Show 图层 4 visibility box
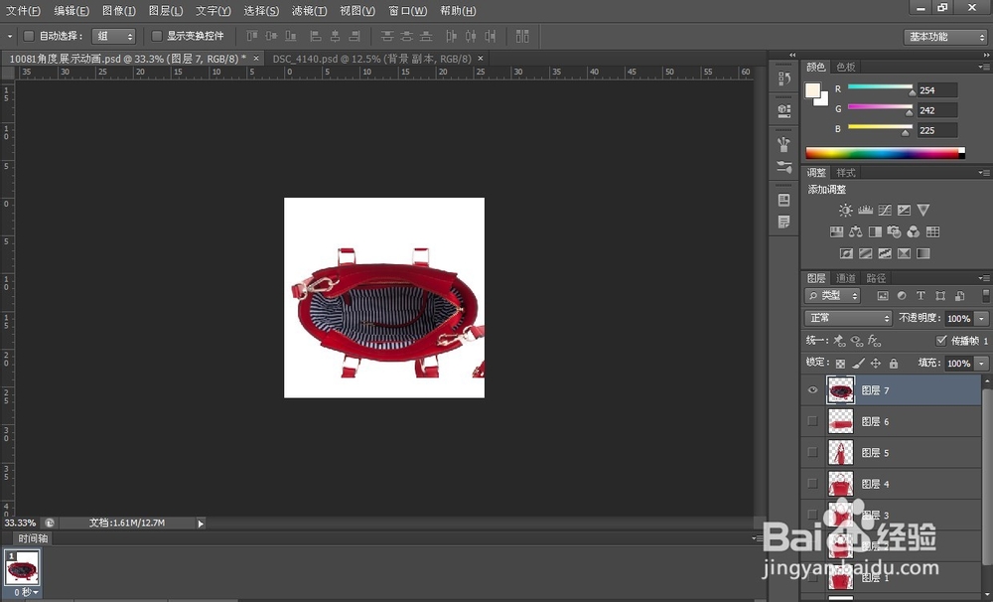This screenshot has height=602, width=993. [812, 484]
